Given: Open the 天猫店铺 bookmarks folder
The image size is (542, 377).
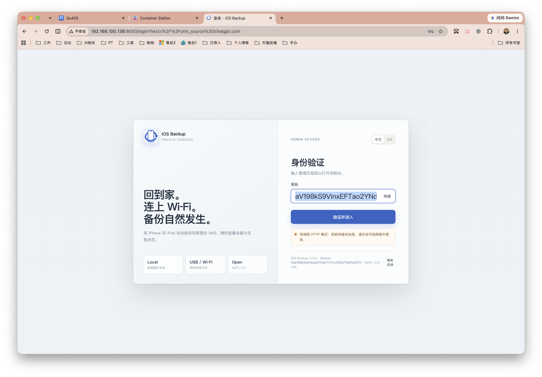Looking at the screenshot, I should 266,43.
